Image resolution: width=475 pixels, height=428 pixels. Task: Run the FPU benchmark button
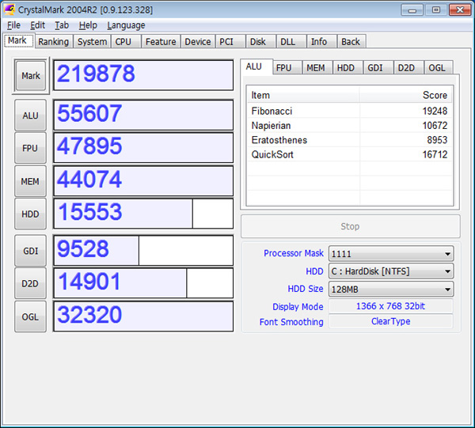pyautogui.click(x=30, y=148)
